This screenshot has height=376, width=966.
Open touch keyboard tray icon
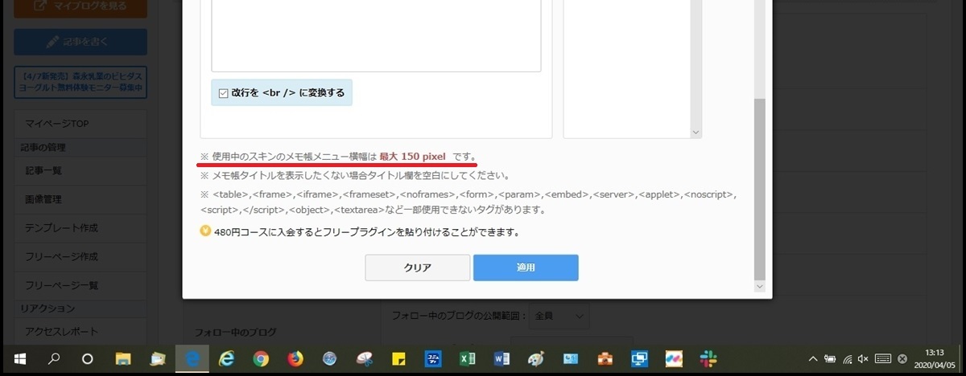[x=883, y=359]
